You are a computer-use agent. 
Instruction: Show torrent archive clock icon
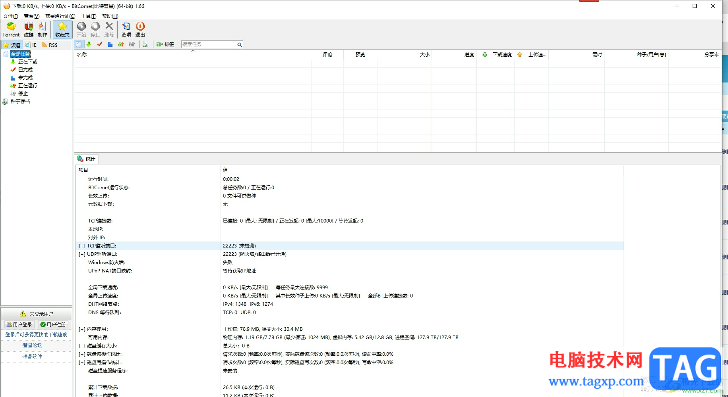click(145, 44)
